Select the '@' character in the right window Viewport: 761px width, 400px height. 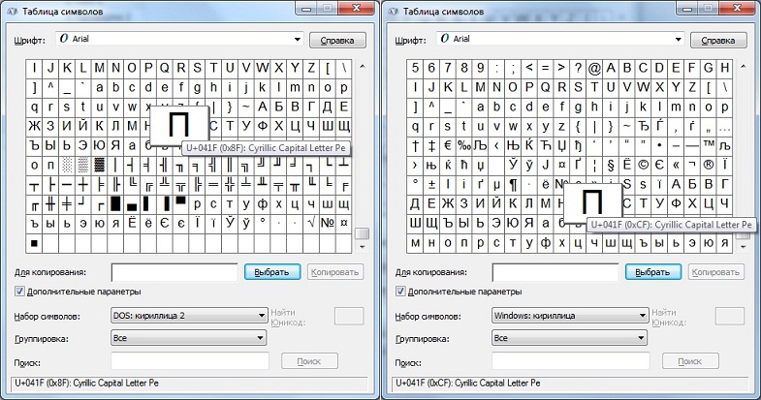pos(594,69)
